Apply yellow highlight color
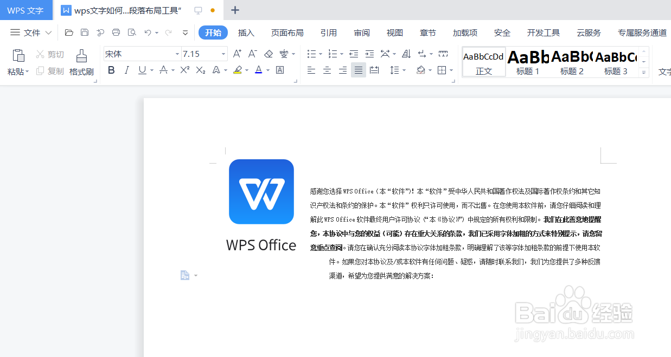Screen dimensions: 671x357 pyautogui.click(x=238, y=70)
